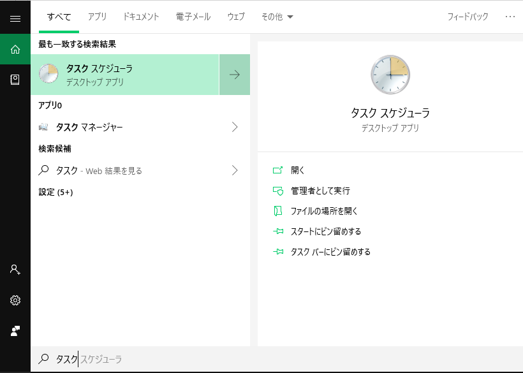Image resolution: width=523 pixels, height=373 pixels.
Task: Expand the その他 filter dropdown
Action: 277,17
